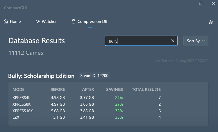Maximize the CompactGUI window
Screen dimensions: 218x132
201,3
